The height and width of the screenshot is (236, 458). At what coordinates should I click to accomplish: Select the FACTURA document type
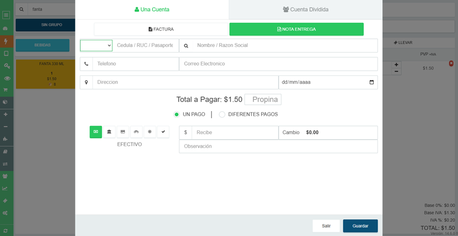[x=161, y=29]
